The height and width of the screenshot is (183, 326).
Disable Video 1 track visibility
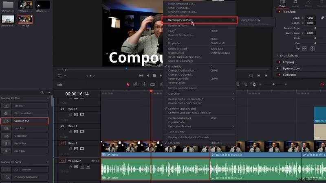82,148
